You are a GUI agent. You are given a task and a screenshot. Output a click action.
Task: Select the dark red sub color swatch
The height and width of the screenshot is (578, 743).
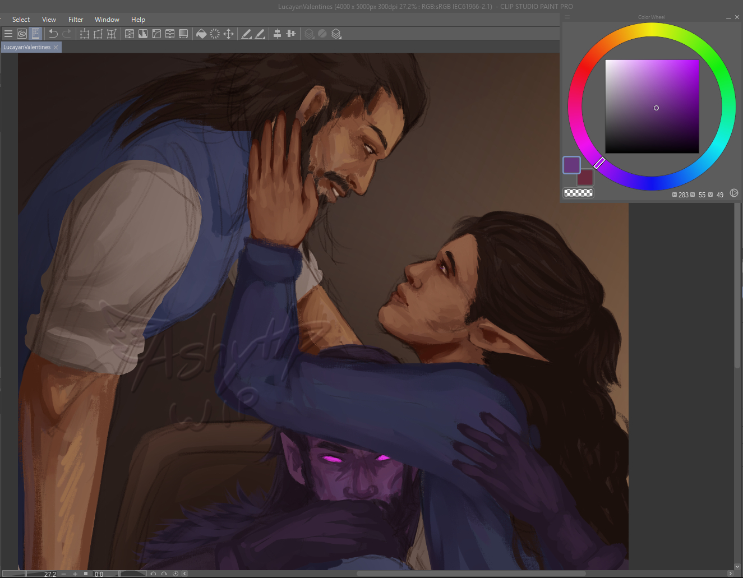586,178
